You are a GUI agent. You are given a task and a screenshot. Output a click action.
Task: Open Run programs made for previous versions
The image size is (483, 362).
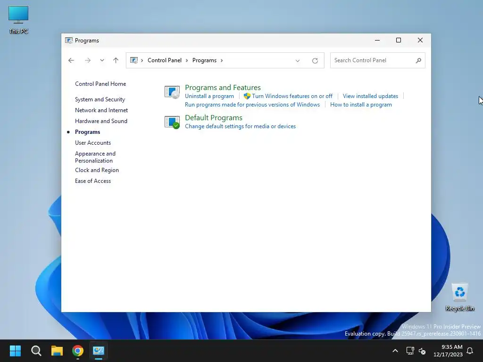point(252,105)
